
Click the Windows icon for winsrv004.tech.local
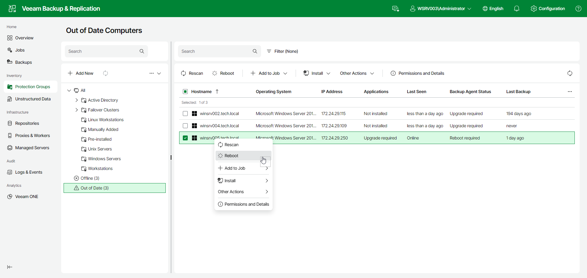tap(194, 126)
